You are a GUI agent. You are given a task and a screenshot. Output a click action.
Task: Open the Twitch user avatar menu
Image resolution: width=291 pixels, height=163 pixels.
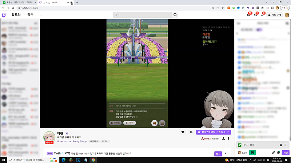(287, 15)
